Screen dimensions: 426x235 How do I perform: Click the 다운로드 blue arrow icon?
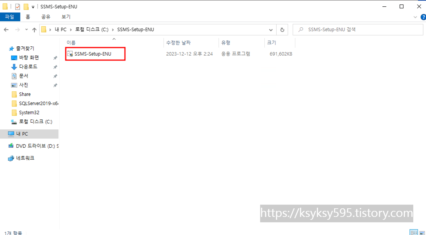point(14,67)
